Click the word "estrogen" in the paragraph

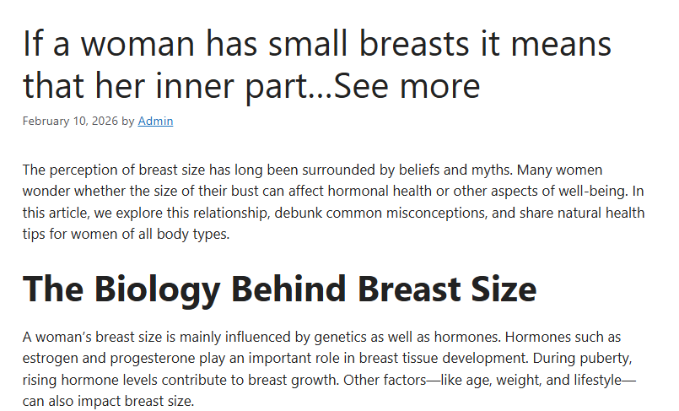(49, 359)
